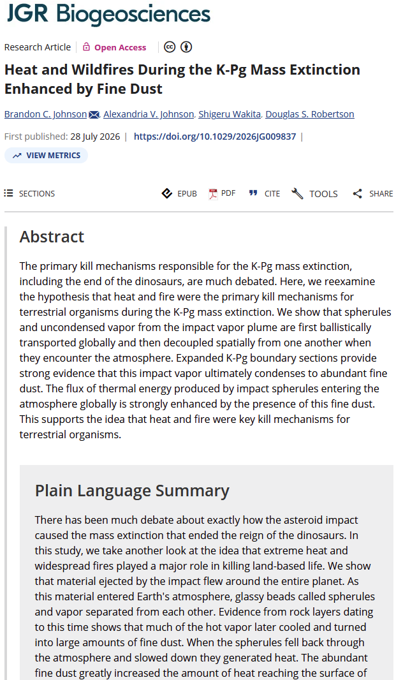Image resolution: width=403 pixels, height=680 pixels.
Task: Open the PDF version of the article
Action: [x=222, y=193]
